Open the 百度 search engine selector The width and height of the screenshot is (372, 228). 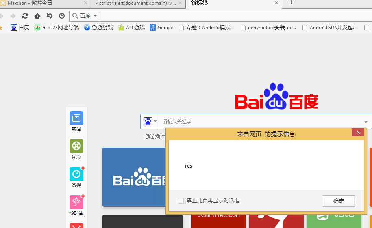[85, 16]
